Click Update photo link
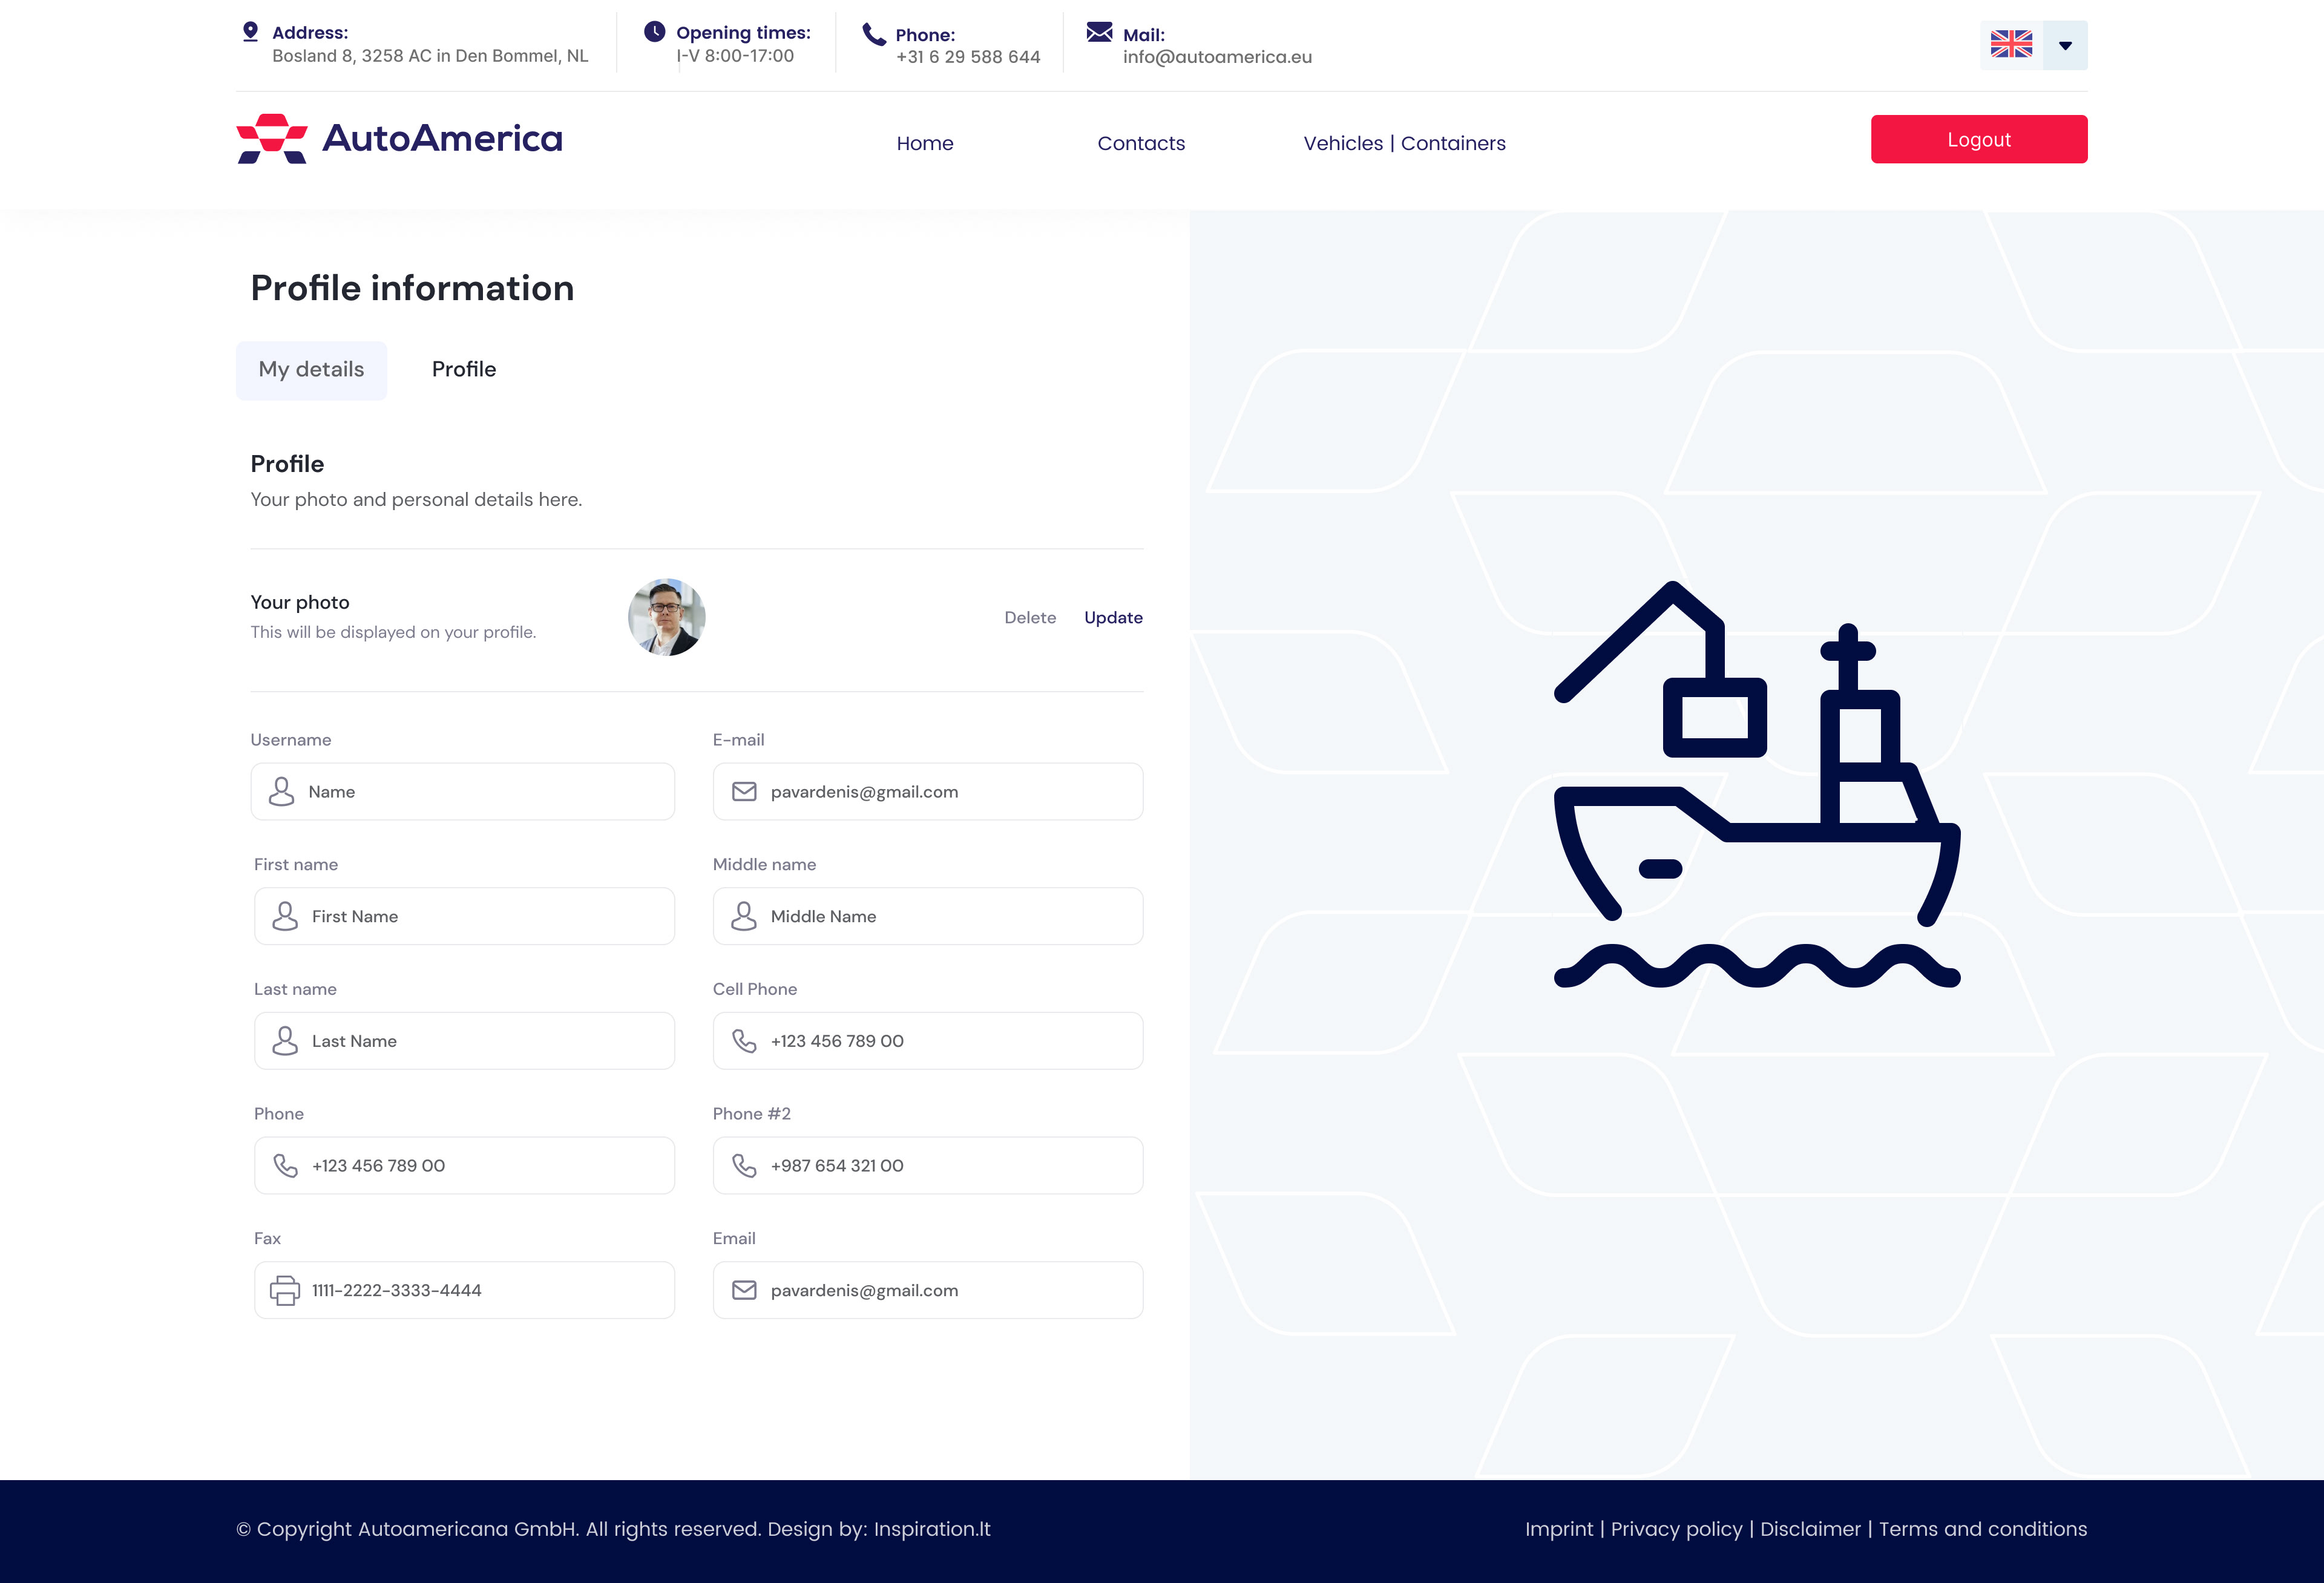 [1112, 618]
